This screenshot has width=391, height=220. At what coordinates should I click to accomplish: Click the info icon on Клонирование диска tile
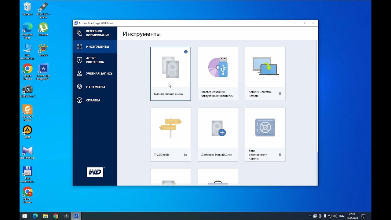click(186, 52)
